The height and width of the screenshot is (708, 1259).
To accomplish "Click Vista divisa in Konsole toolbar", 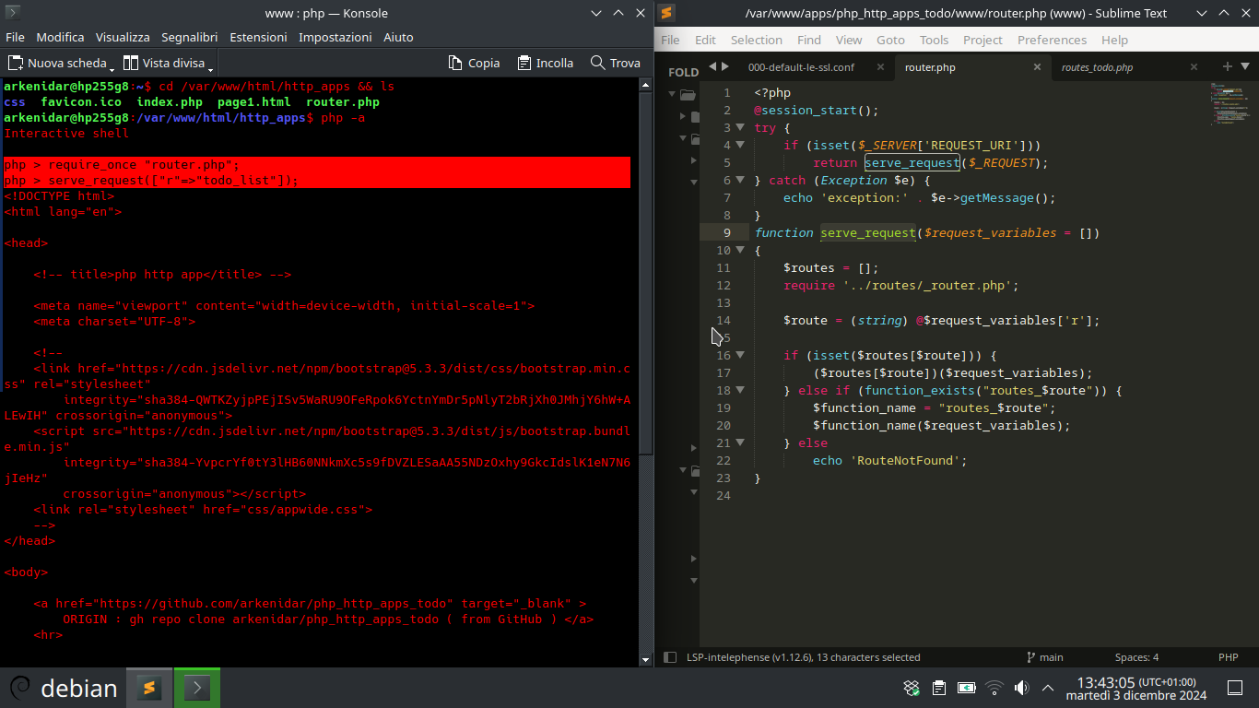I will [164, 63].
